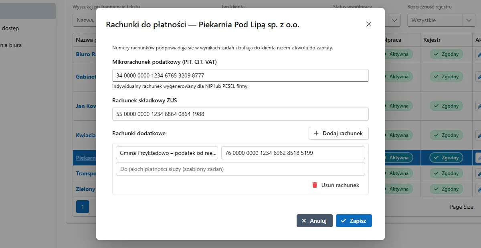
Task: Expand the Status współpracy dropdown arrow
Action: click(x=395, y=20)
